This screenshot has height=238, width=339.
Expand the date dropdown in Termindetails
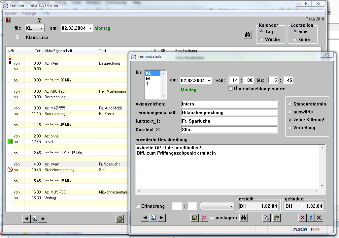click(209, 81)
